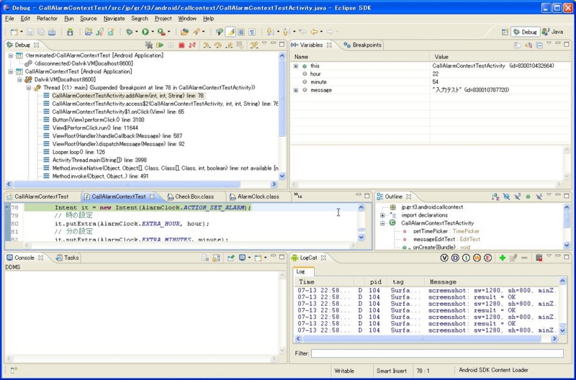Screen dimensions: 576x380
Task: Click the Step Return icon
Action: point(229,45)
